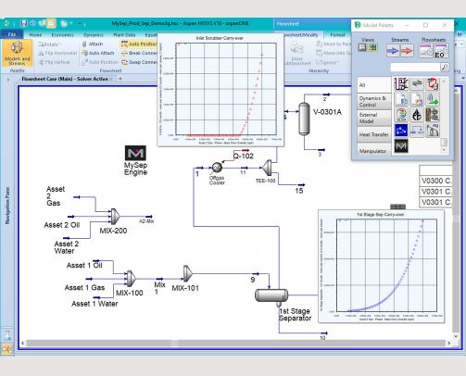Expand the Rotate dropdown in ribbon
The width and height of the screenshot is (466, 376).
tap(59, 44)
